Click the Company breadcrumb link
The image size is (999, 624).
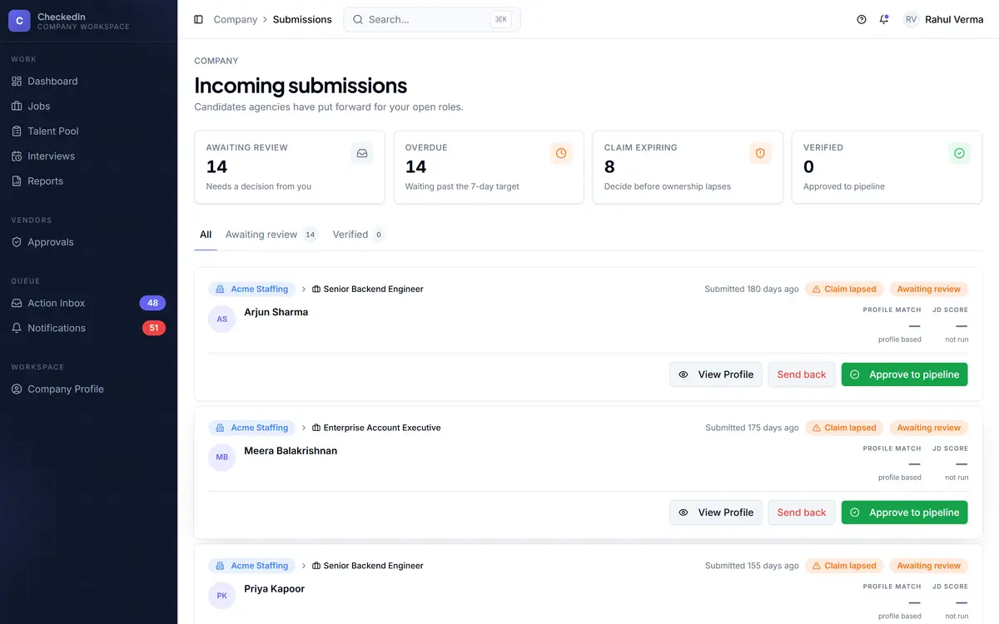[236, 19]
